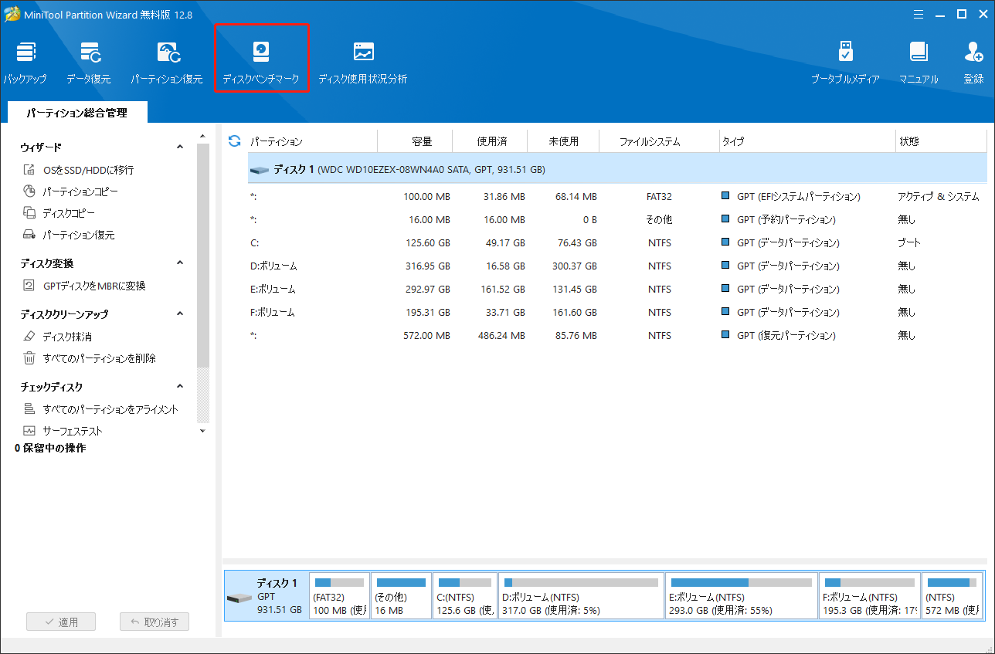Screen dimensions: 995x654
Task: Sort by タイプ column header
Action: (x=807, y=142)
